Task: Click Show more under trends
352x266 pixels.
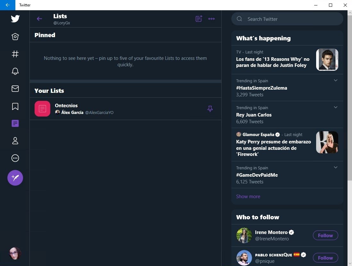Action: (248, 197)
